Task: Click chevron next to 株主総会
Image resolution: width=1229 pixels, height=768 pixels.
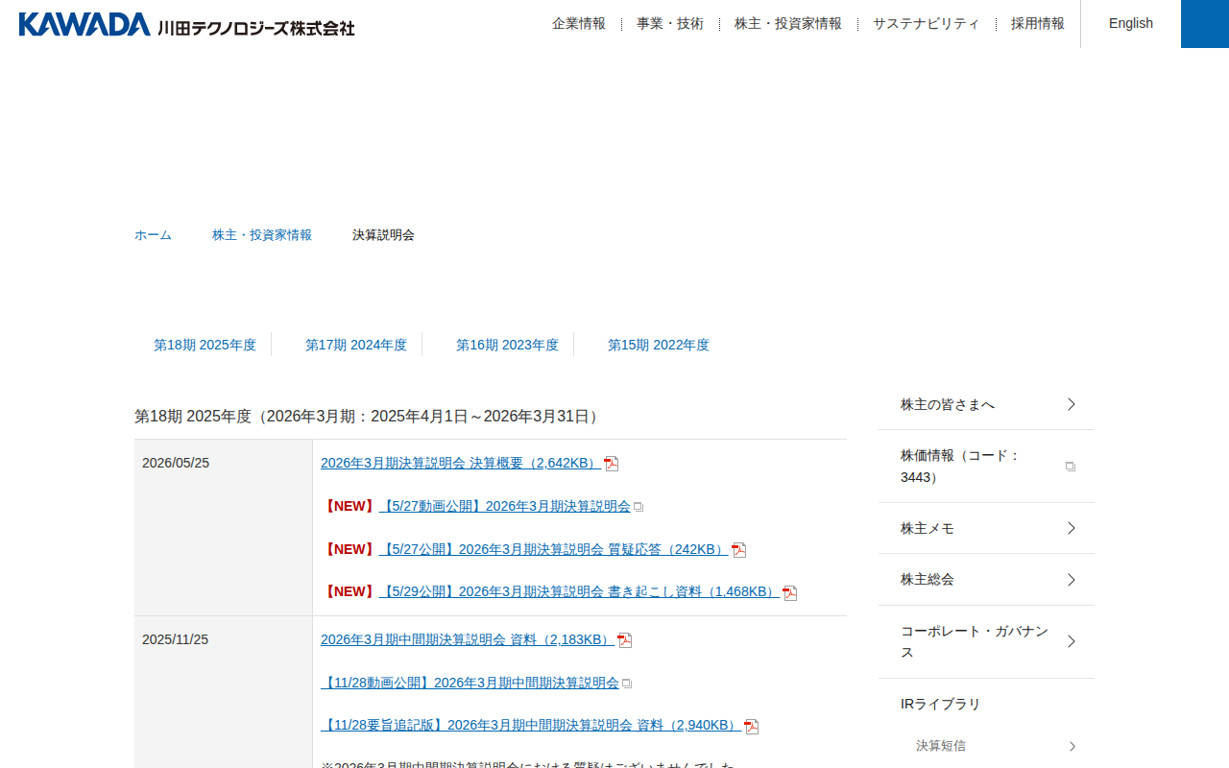Action: 1072,580
